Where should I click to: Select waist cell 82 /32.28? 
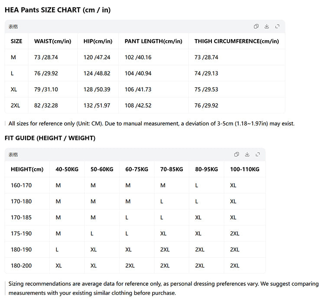pos(46,105)
